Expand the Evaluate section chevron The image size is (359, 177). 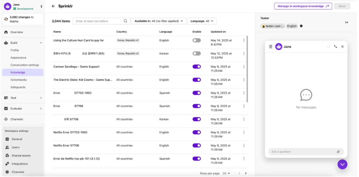(41, 109)
